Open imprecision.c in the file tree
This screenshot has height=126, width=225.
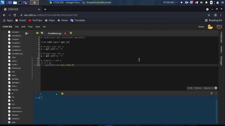click(x=17, y=111)
